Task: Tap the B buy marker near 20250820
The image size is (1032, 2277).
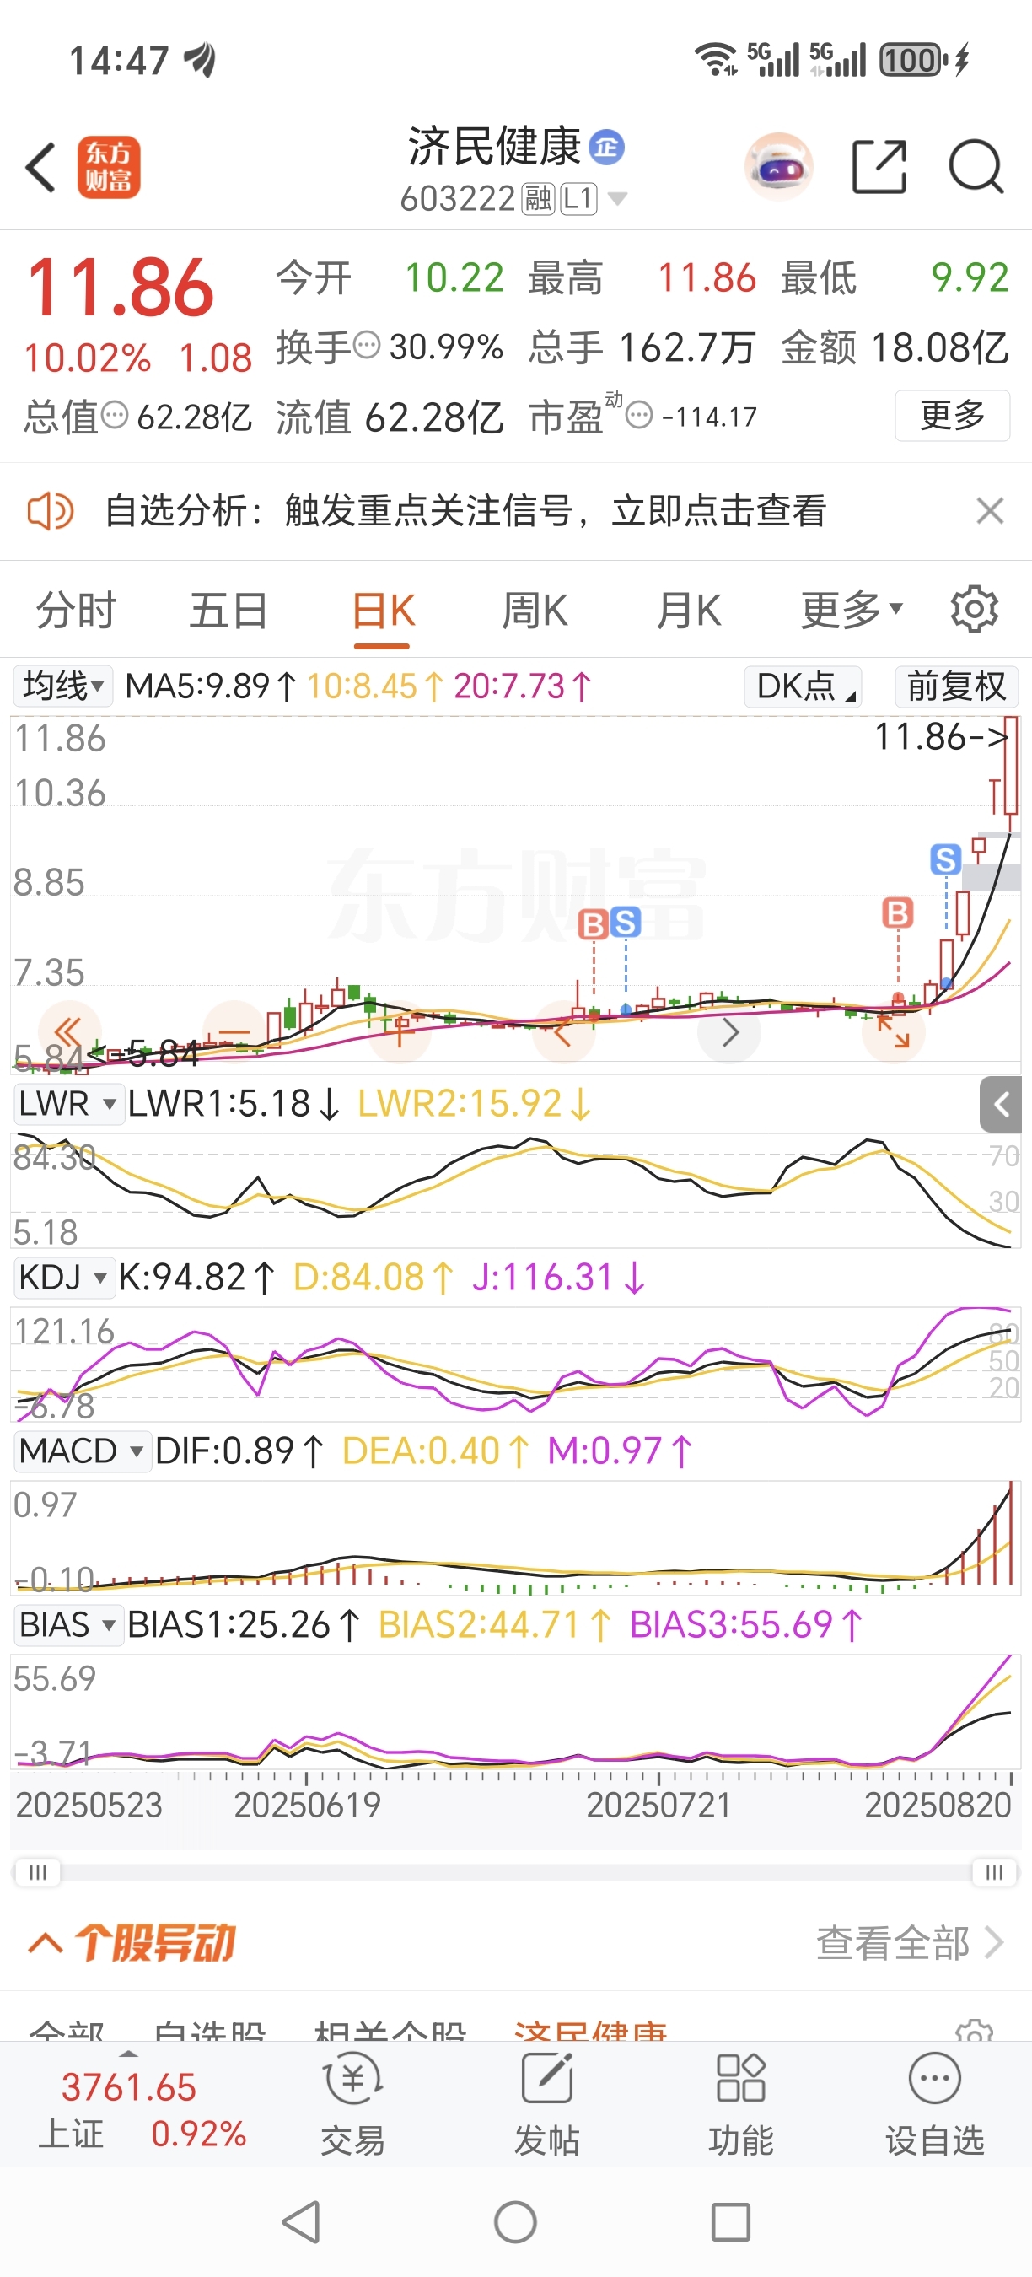Action: 898,913
